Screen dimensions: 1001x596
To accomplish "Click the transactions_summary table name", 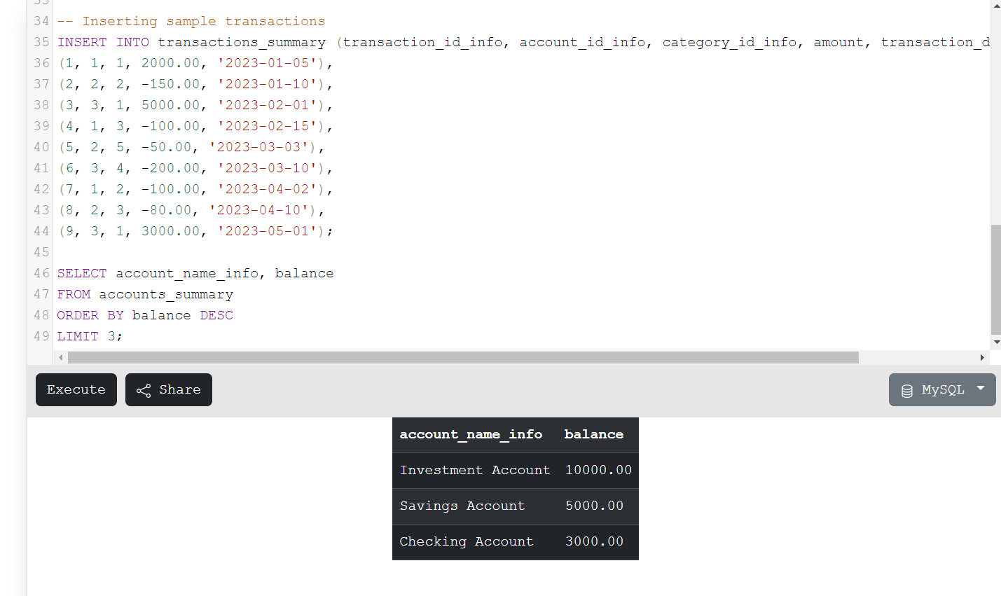I will [242, 42].
